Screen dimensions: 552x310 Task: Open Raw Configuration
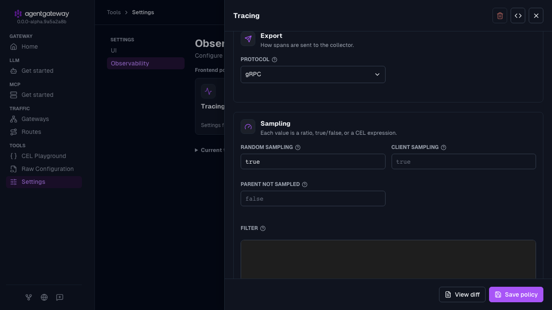coord(44,169)
